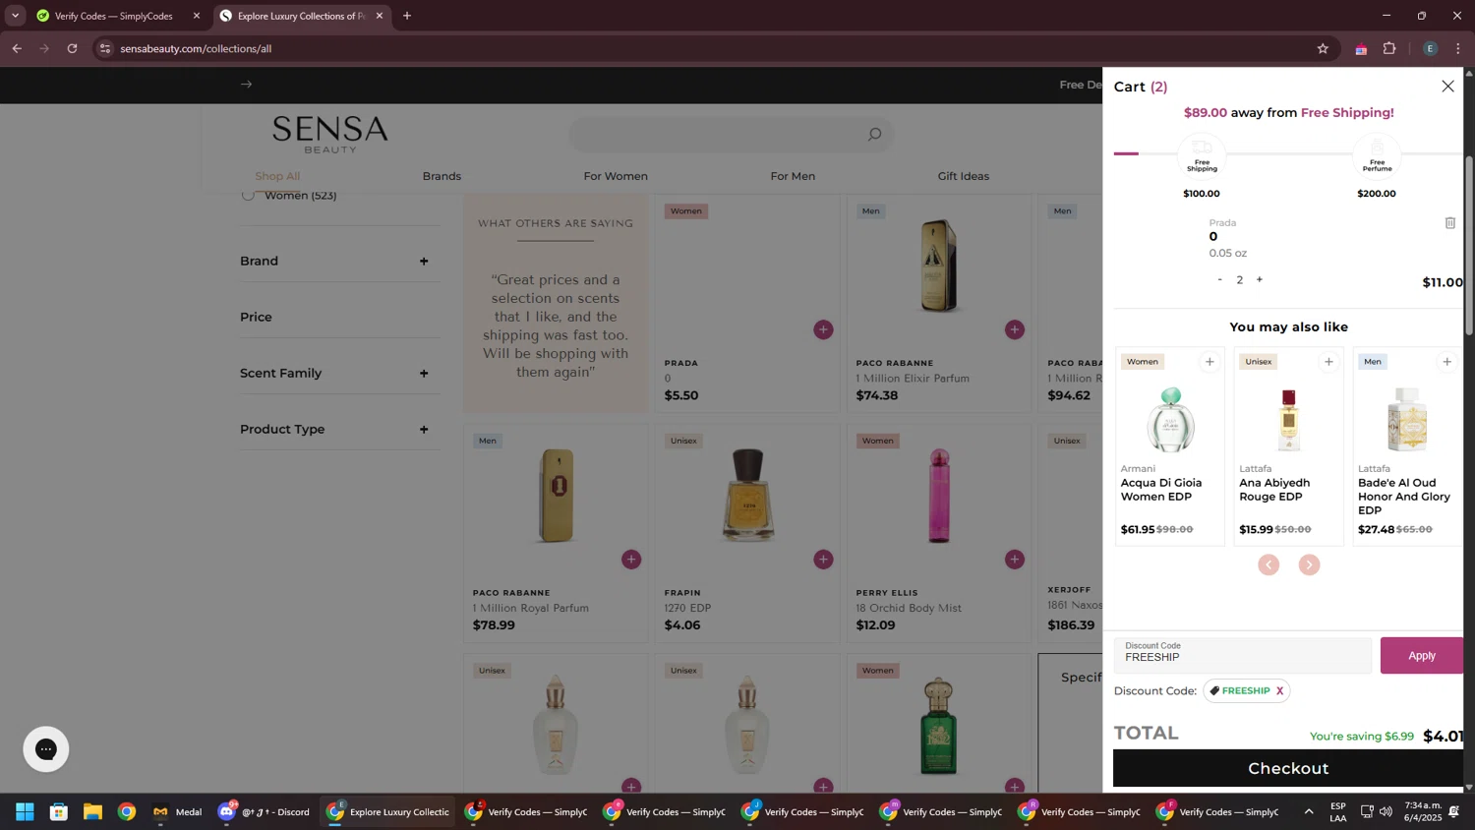Open the Chrome profile avatar
This screenshot has height=830, width=1475.
click(1430, 48)
